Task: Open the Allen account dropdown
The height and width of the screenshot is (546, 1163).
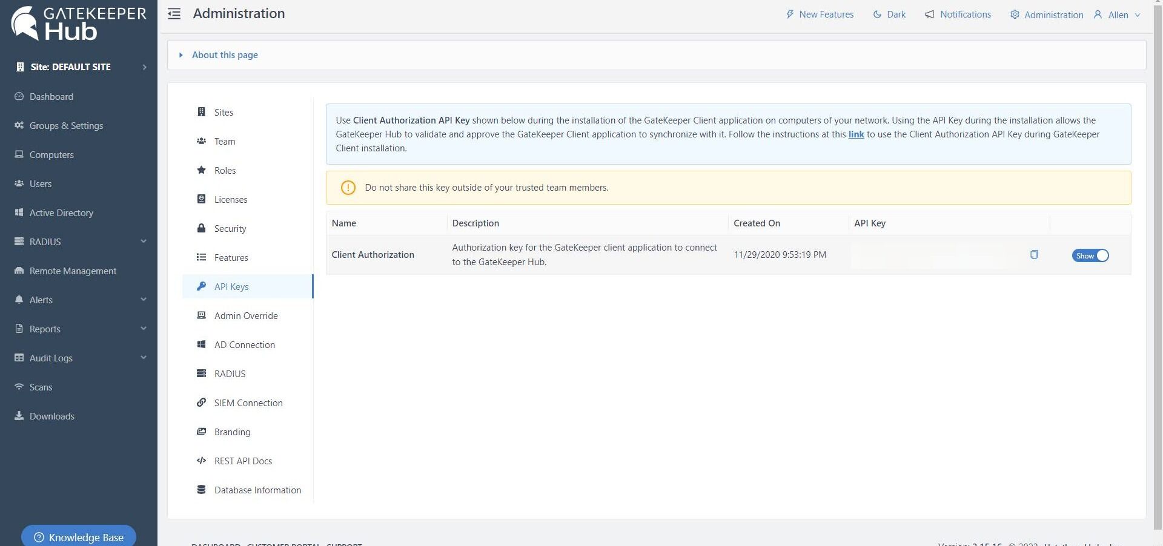Action: (x=1118, y=15)
